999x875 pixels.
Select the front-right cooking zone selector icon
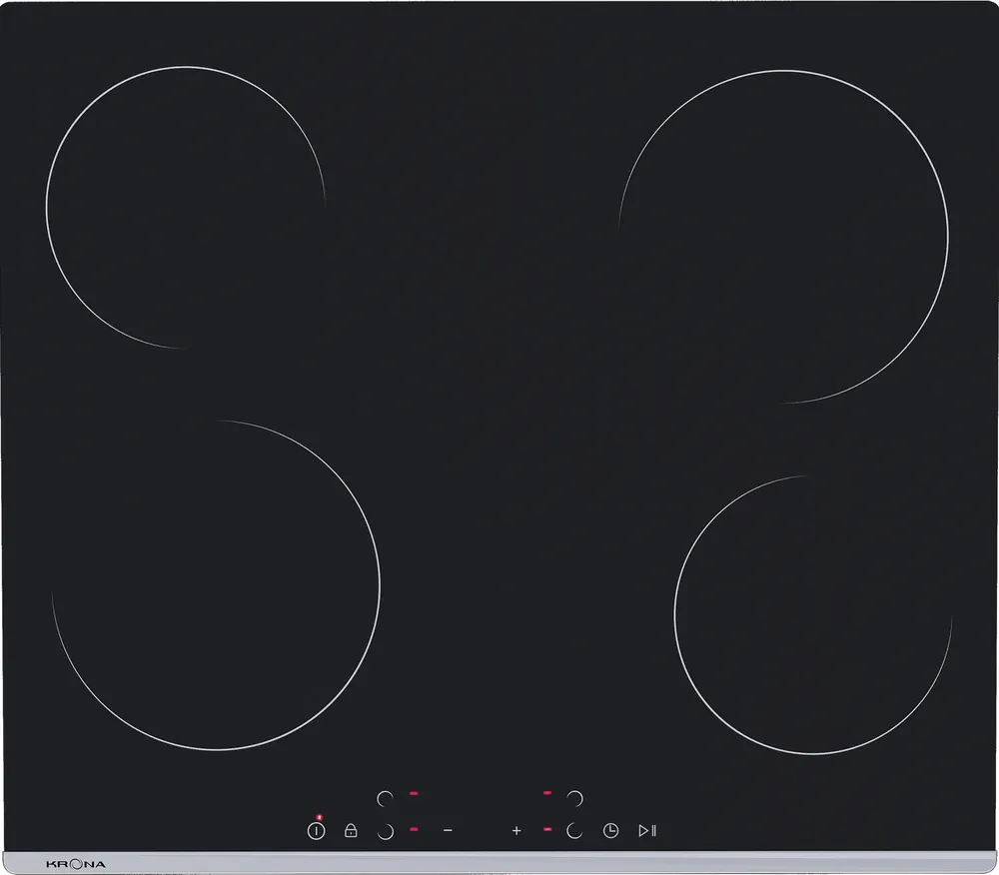point(574,830)
